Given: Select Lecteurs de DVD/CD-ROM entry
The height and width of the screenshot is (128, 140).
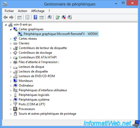Looking at the screenshot, I should tap(37, 76).
